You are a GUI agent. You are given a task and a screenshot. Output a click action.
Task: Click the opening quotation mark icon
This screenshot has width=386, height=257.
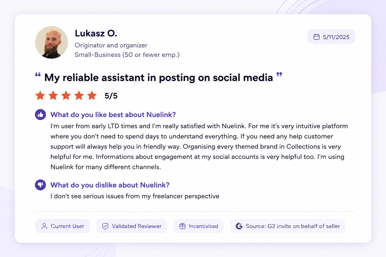click(x=38, y=74)
